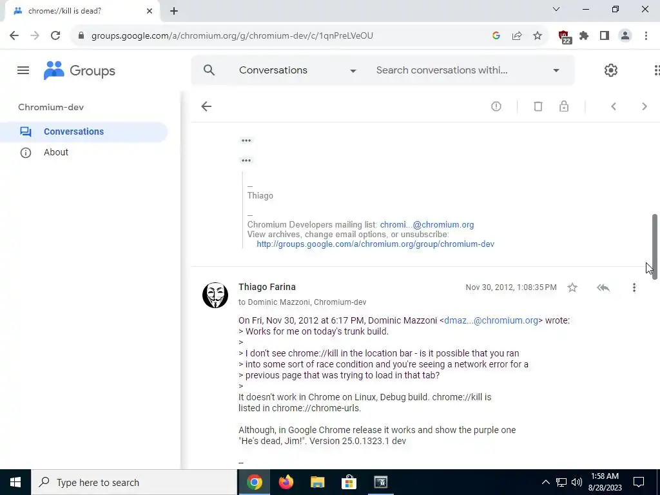660x495 pixels.
Task: Click the Google Groups logo
Action: [79, 70]
